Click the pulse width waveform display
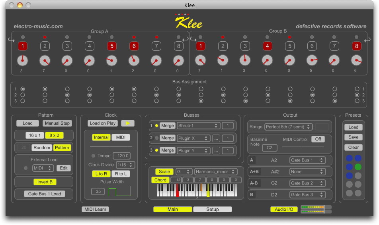Image resolution: width=379 pixels, height=225 pixels. pos(120,191)
